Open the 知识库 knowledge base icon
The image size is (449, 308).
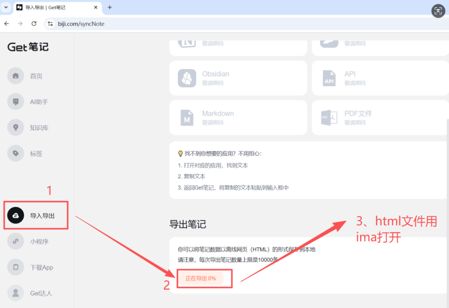(x=15, y=127)
